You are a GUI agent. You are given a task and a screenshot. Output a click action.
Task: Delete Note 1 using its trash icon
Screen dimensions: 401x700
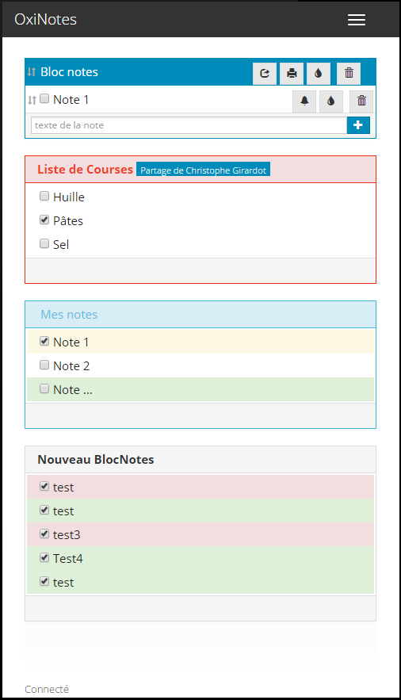(x=361, y=101)
